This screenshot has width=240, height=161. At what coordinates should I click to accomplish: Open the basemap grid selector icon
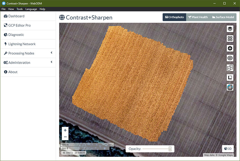(x=230, y=39)
